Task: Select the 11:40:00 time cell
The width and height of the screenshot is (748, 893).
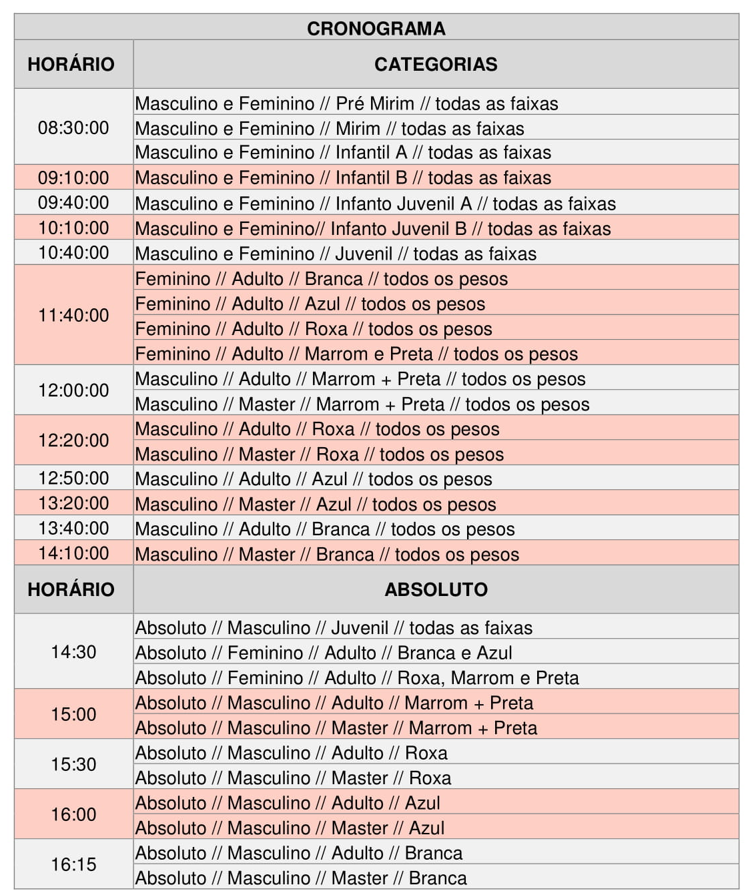Action: point(73,315)
